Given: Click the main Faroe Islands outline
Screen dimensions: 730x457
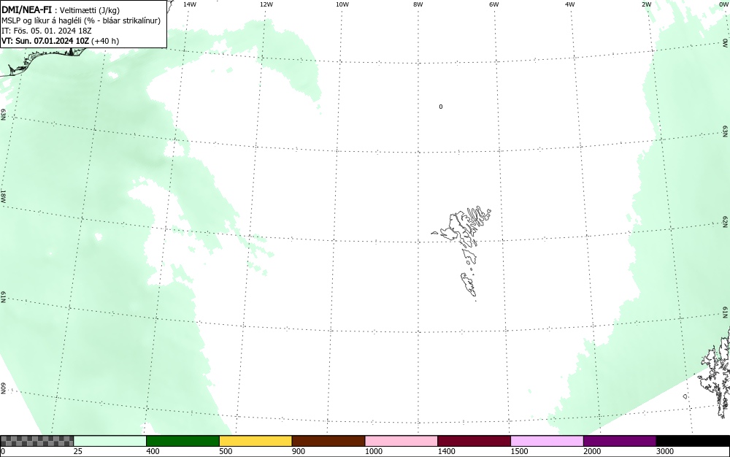Looking at the screenshot, I should [462, 228].
